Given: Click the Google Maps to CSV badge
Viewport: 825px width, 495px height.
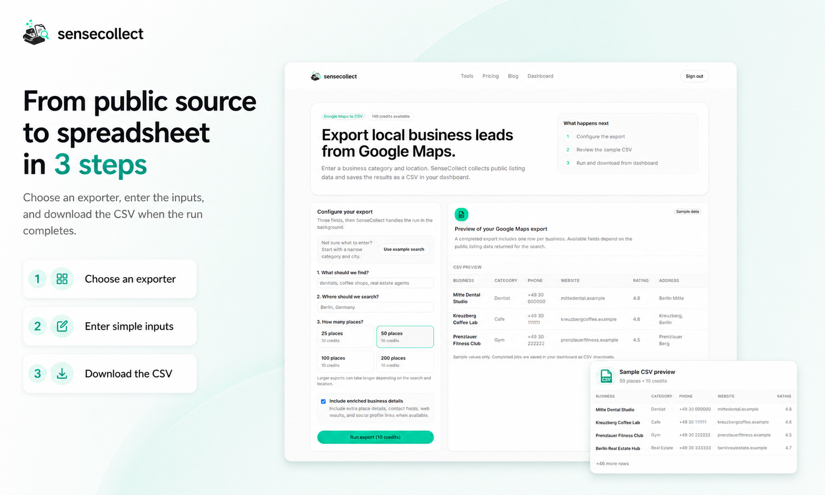Looking at the screenshot, I should [343, 116].
